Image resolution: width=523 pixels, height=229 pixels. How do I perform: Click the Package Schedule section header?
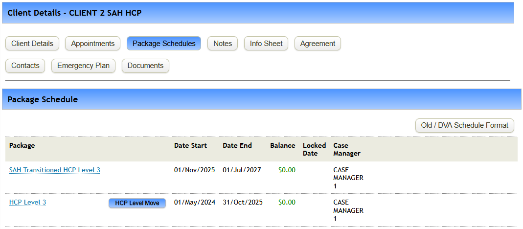tap(261, 99)
